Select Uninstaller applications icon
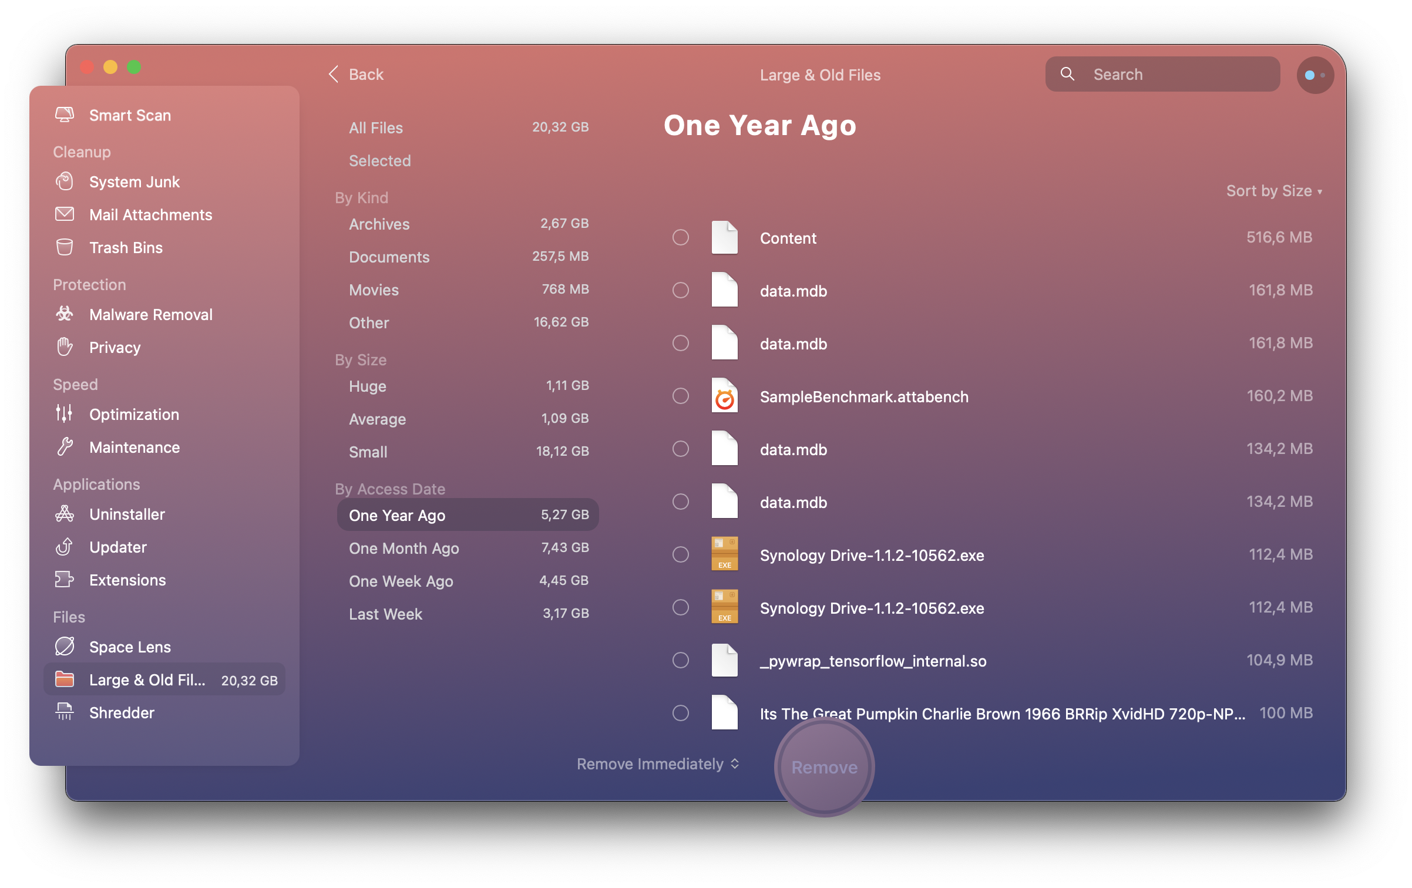The width and height of the screenshot is (1412, 888). [65, 514]
